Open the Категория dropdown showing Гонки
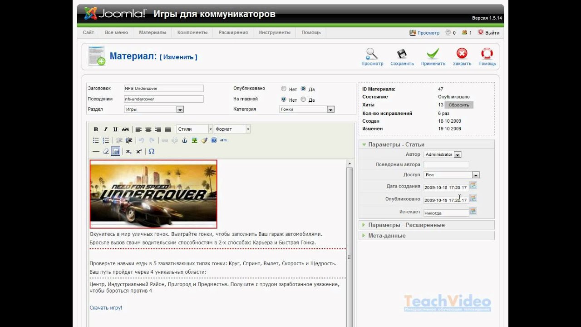This screenshot has height=327, width=581. click(x=307, y=109)
